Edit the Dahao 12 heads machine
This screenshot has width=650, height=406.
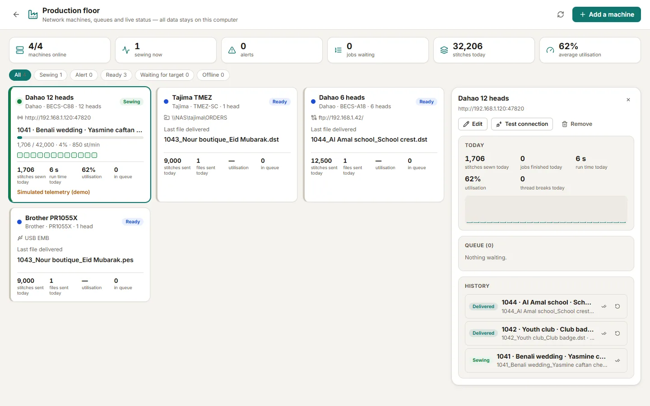473,124
